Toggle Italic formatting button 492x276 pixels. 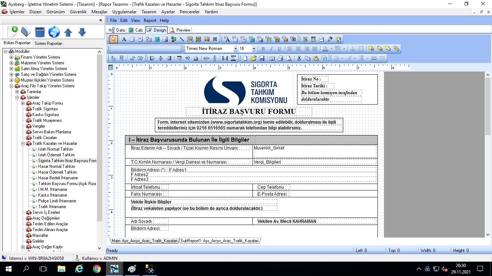pyautogui.click(x=271, y=49)
